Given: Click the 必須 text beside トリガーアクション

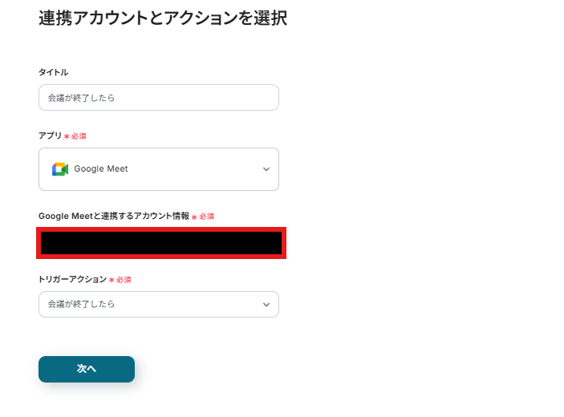Looking at the screenshot, I should (124, 280).
